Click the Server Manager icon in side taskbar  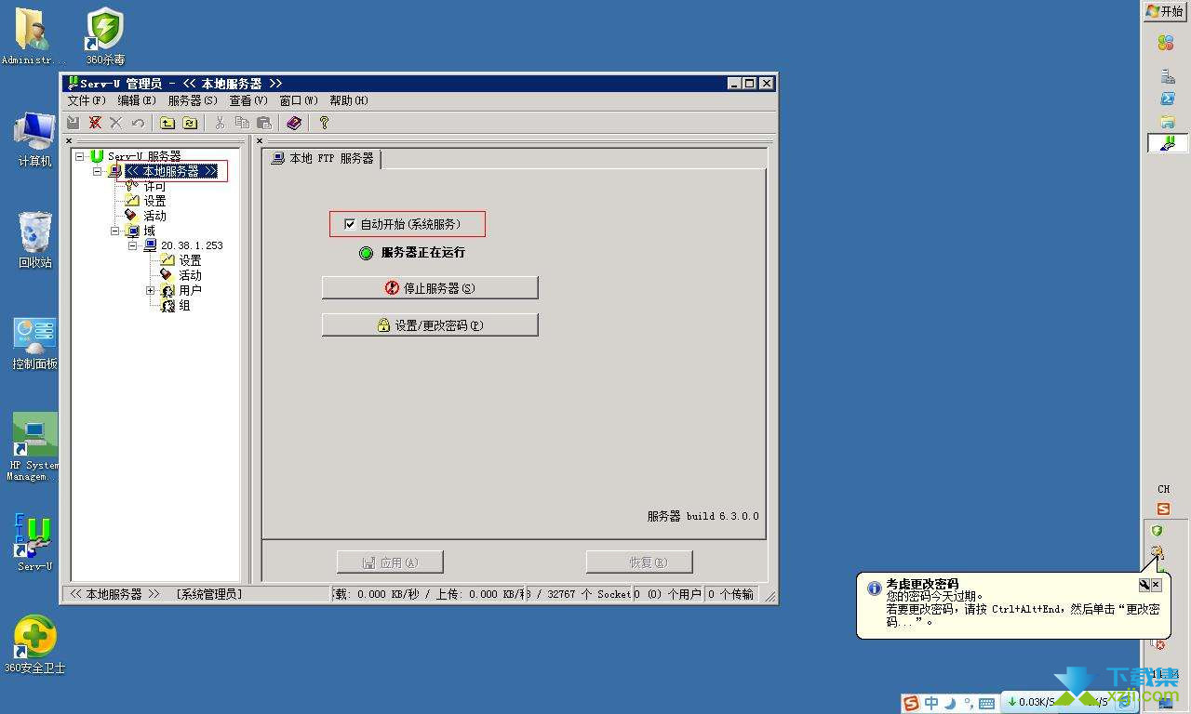tap(1167, 76)
